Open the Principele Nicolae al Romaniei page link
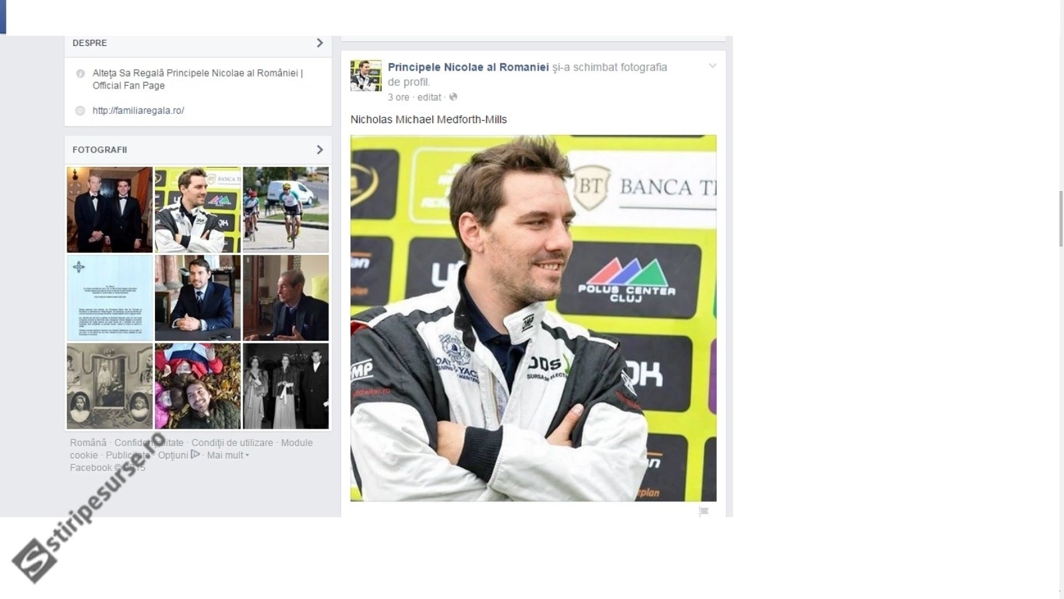This screenshot has height=599, width=1064. tap(468, 67)
